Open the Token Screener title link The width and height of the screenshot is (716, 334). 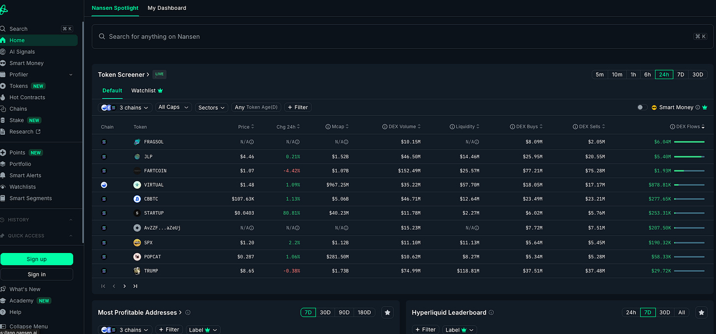click(x=123, y=75)
